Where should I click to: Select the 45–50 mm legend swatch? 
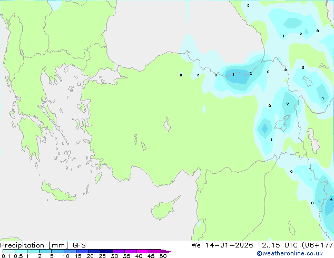coord(155,251)
